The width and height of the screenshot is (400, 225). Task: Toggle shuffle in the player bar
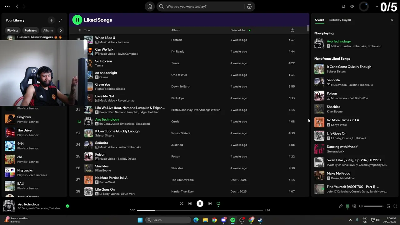(x=182, y=203)
